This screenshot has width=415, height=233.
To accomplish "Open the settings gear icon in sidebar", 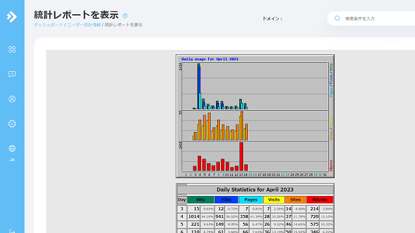I will point(12,124).
